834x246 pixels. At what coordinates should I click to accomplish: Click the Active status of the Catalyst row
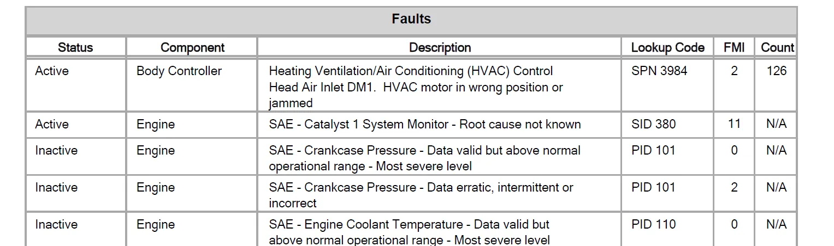point(52,124)
